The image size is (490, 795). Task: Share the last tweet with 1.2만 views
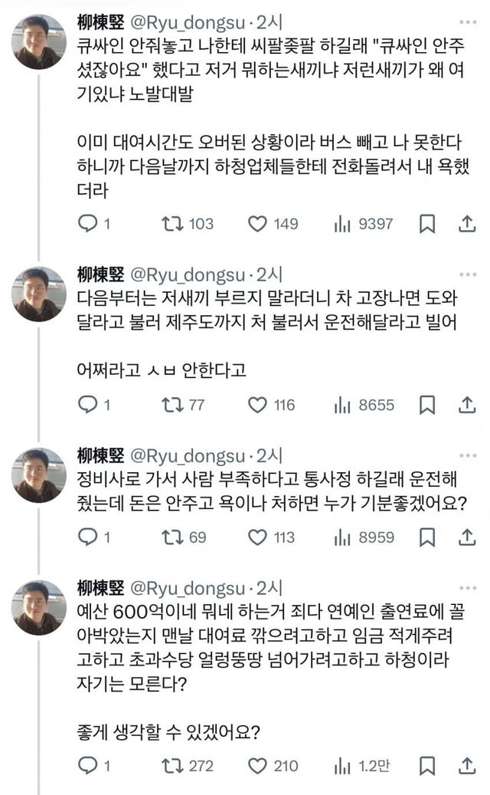(x=467, y=764)
